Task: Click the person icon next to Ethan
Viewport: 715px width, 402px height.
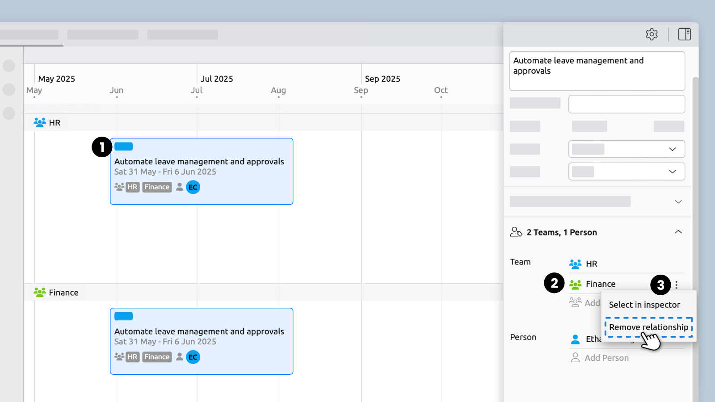Action: pos(576,339)
